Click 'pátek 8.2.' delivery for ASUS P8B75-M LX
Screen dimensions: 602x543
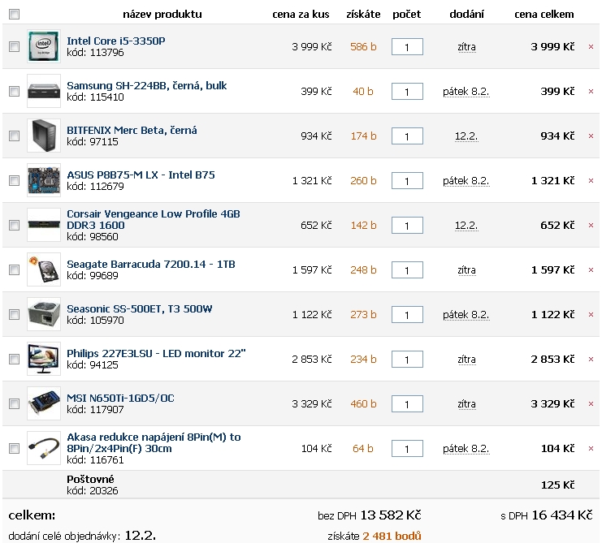pos(466,181)
